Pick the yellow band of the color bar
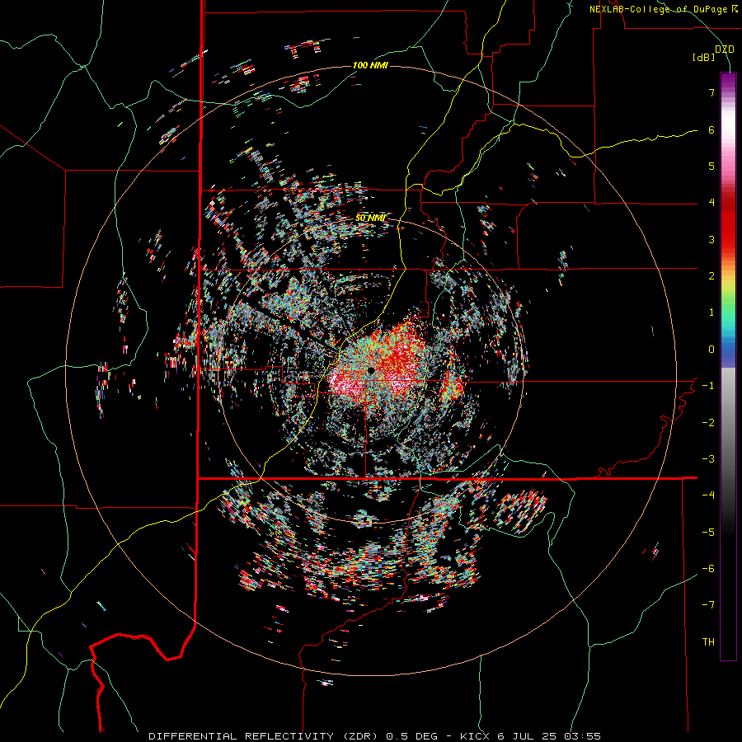 pos(728,282)
